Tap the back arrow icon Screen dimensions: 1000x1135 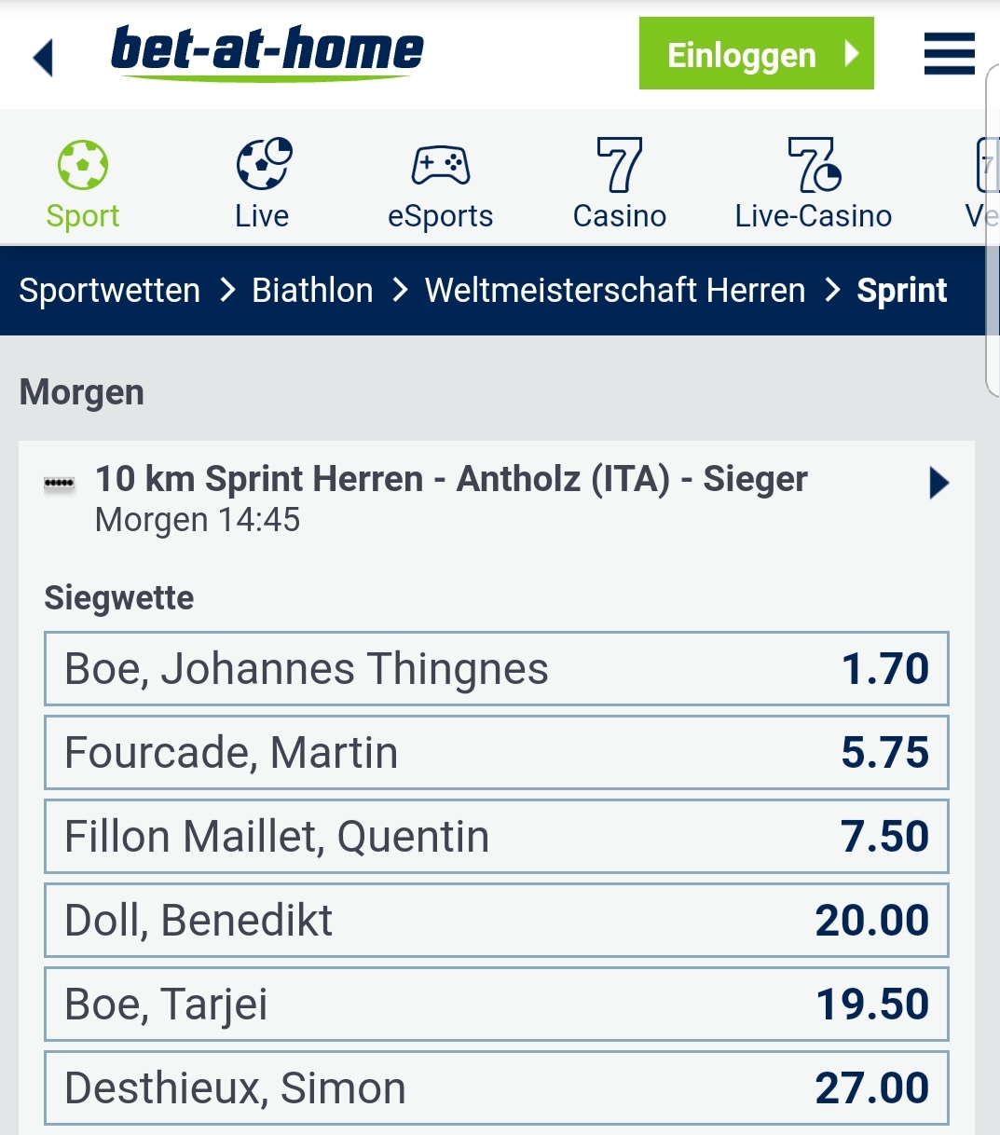click(x=44, y=57)
